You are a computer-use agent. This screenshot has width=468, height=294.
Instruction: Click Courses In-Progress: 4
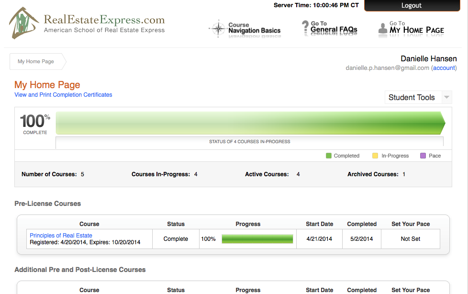(x=165, y=174)
